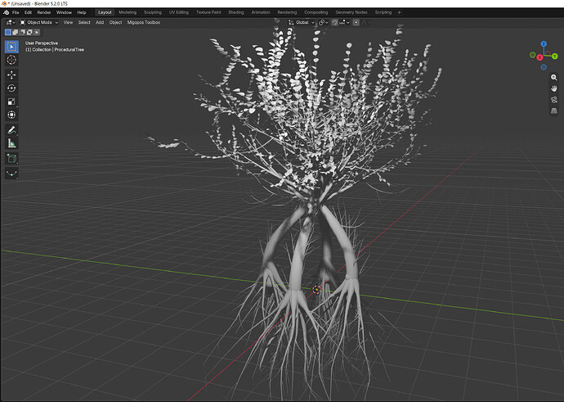
Task: Open the snapping options dropdown
Action: pyautogui.click(x=345, y=22)
